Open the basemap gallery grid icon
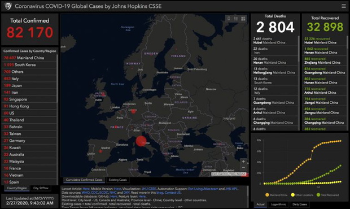 pyautogui.click(x=243, y=19)
